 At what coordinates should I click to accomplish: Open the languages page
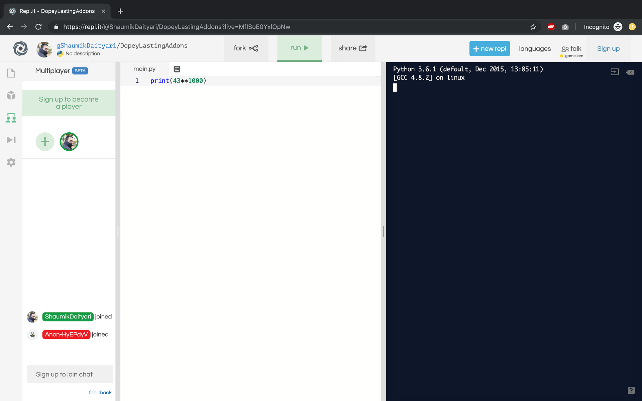point(535,48)
